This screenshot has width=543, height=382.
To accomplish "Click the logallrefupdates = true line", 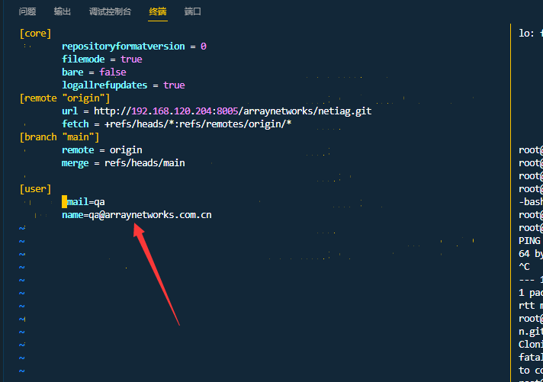I will pos(124,85).
